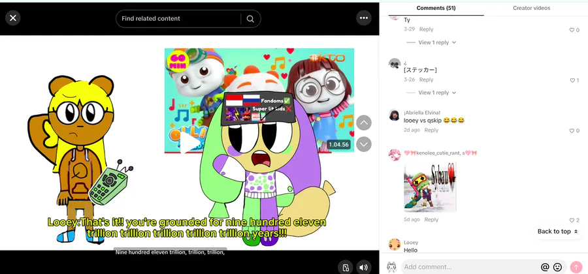Click the Looey username in comments

coord(411,243)
